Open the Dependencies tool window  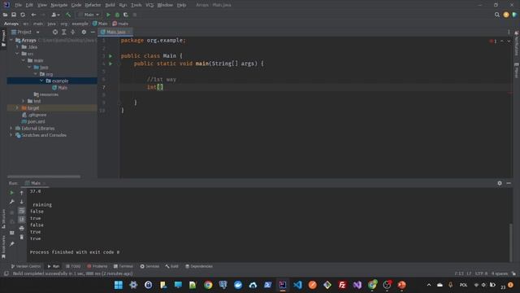pyautogui.click(x=198, y=266)
